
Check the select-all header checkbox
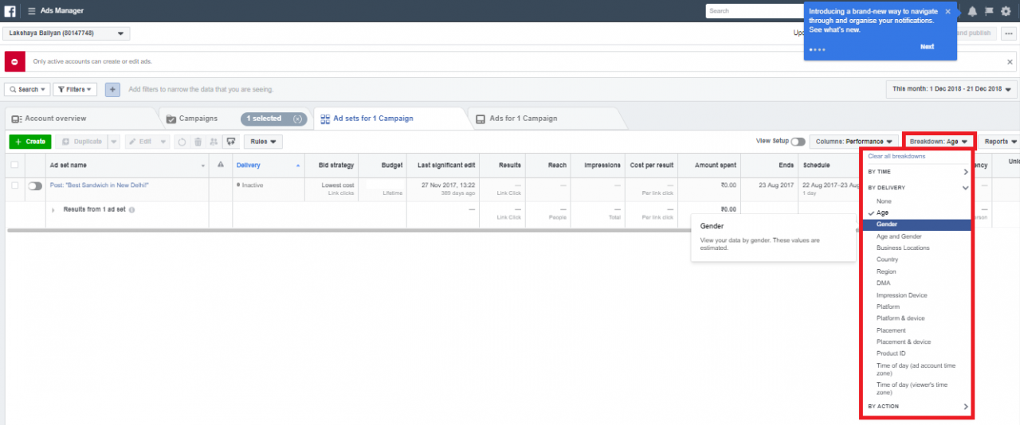(14, 165)
